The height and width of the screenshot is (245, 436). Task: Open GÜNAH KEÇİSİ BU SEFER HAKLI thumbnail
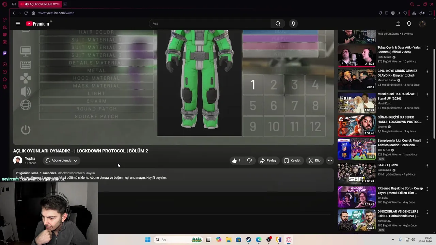click(356, 126)
